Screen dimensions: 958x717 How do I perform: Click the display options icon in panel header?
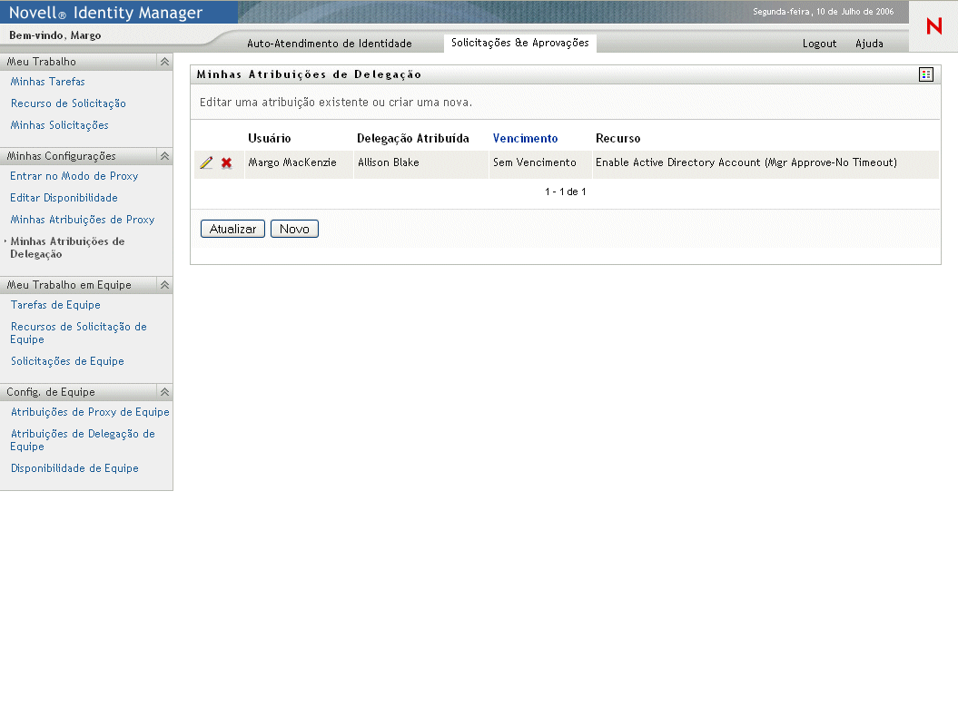[x=925, y=74]
